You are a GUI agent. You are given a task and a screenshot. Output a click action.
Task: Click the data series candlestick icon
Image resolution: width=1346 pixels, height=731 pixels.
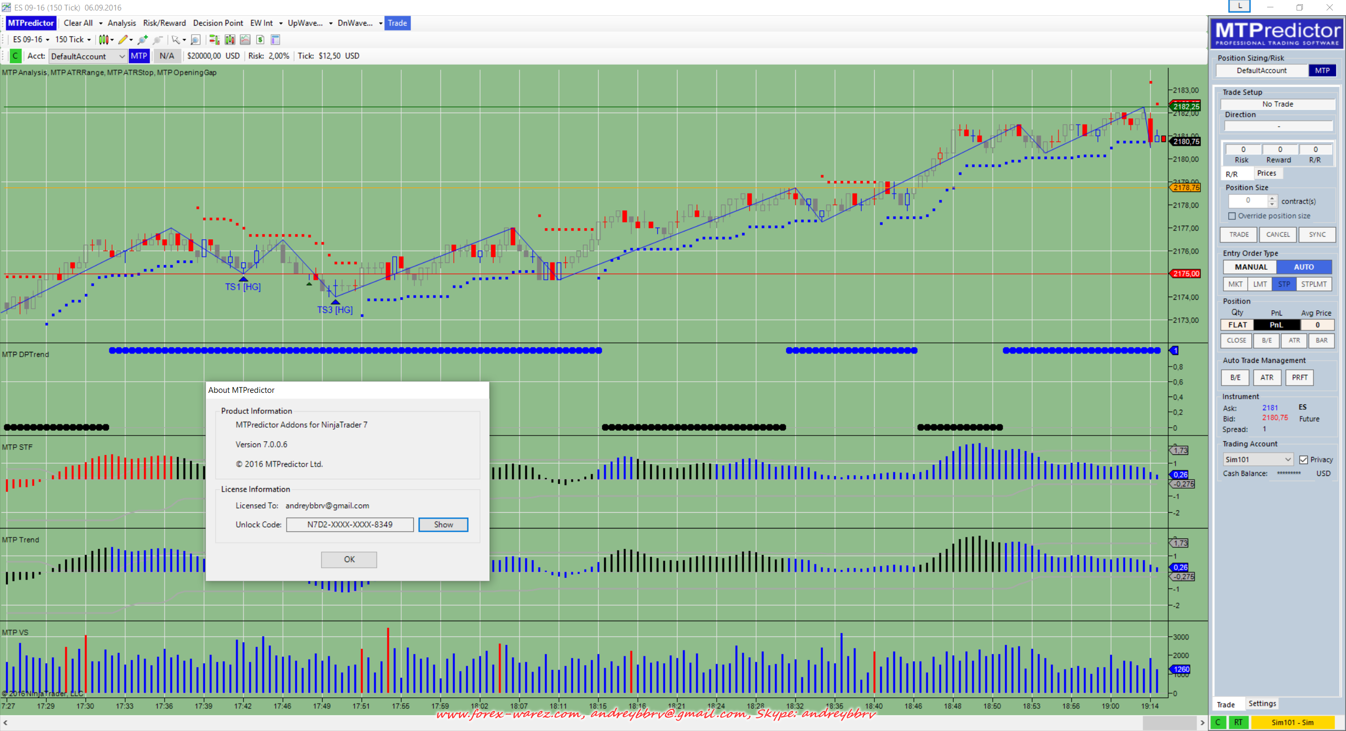230,39
